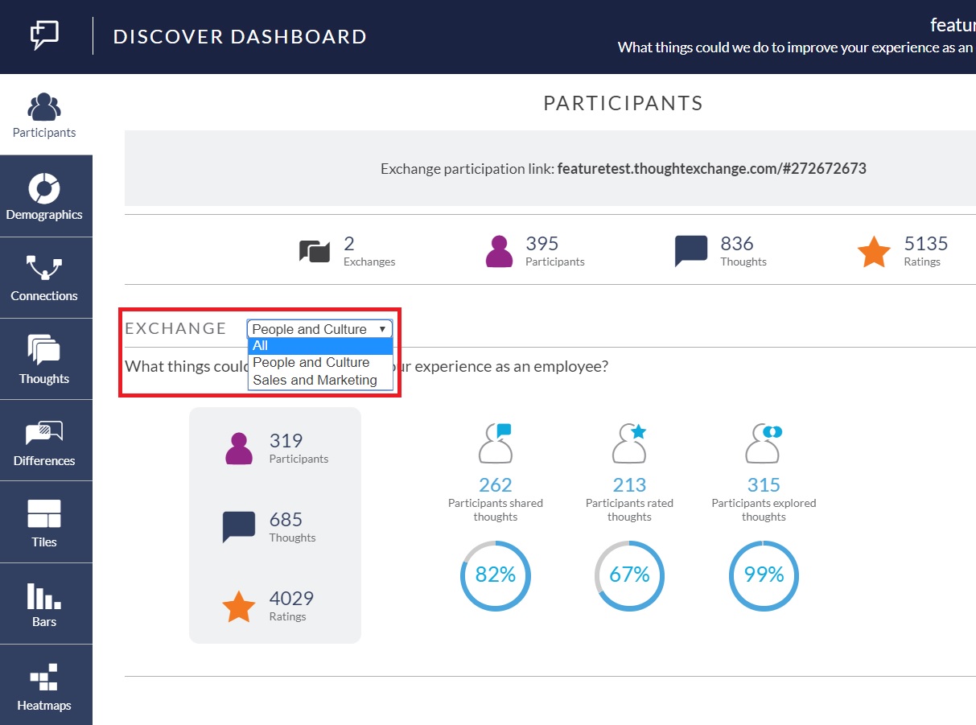
Task: Open the Connections sidebar section
Action: coord(44,278)
